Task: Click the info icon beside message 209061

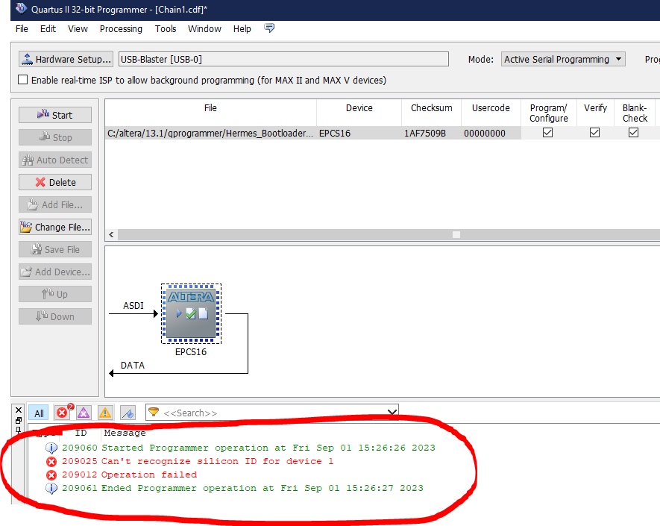Action: pyautogui.click(x=51, y=489)
